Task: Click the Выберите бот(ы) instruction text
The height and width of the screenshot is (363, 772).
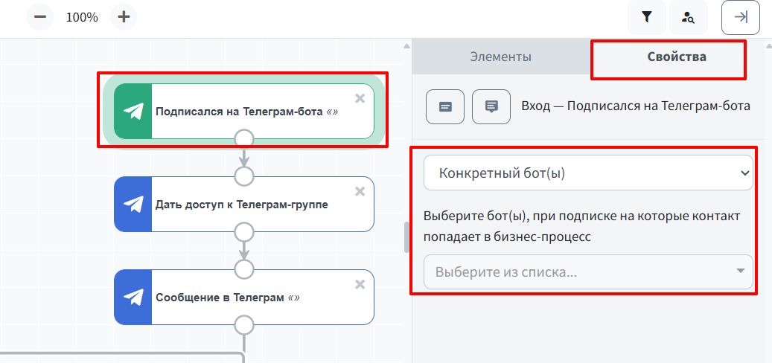Action: pos(582,226)
